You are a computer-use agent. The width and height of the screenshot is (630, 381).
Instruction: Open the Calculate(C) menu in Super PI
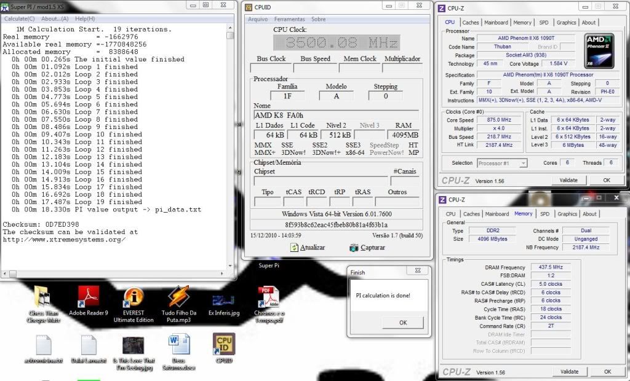pos(19,18)
